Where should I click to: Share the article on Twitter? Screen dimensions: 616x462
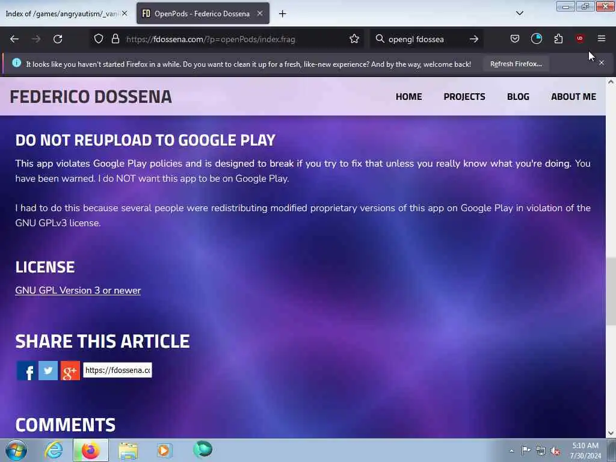[48, 371]
